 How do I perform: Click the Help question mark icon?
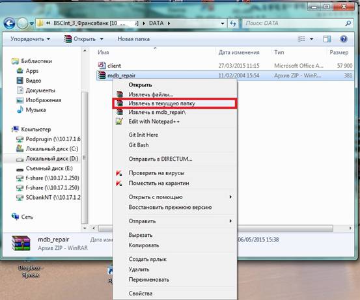[343, 39]
